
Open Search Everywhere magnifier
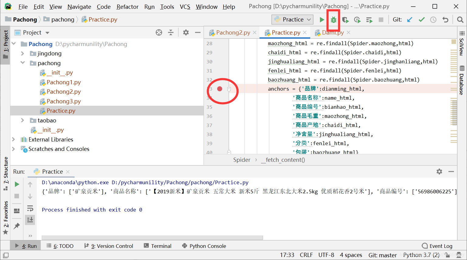[460, 20]
